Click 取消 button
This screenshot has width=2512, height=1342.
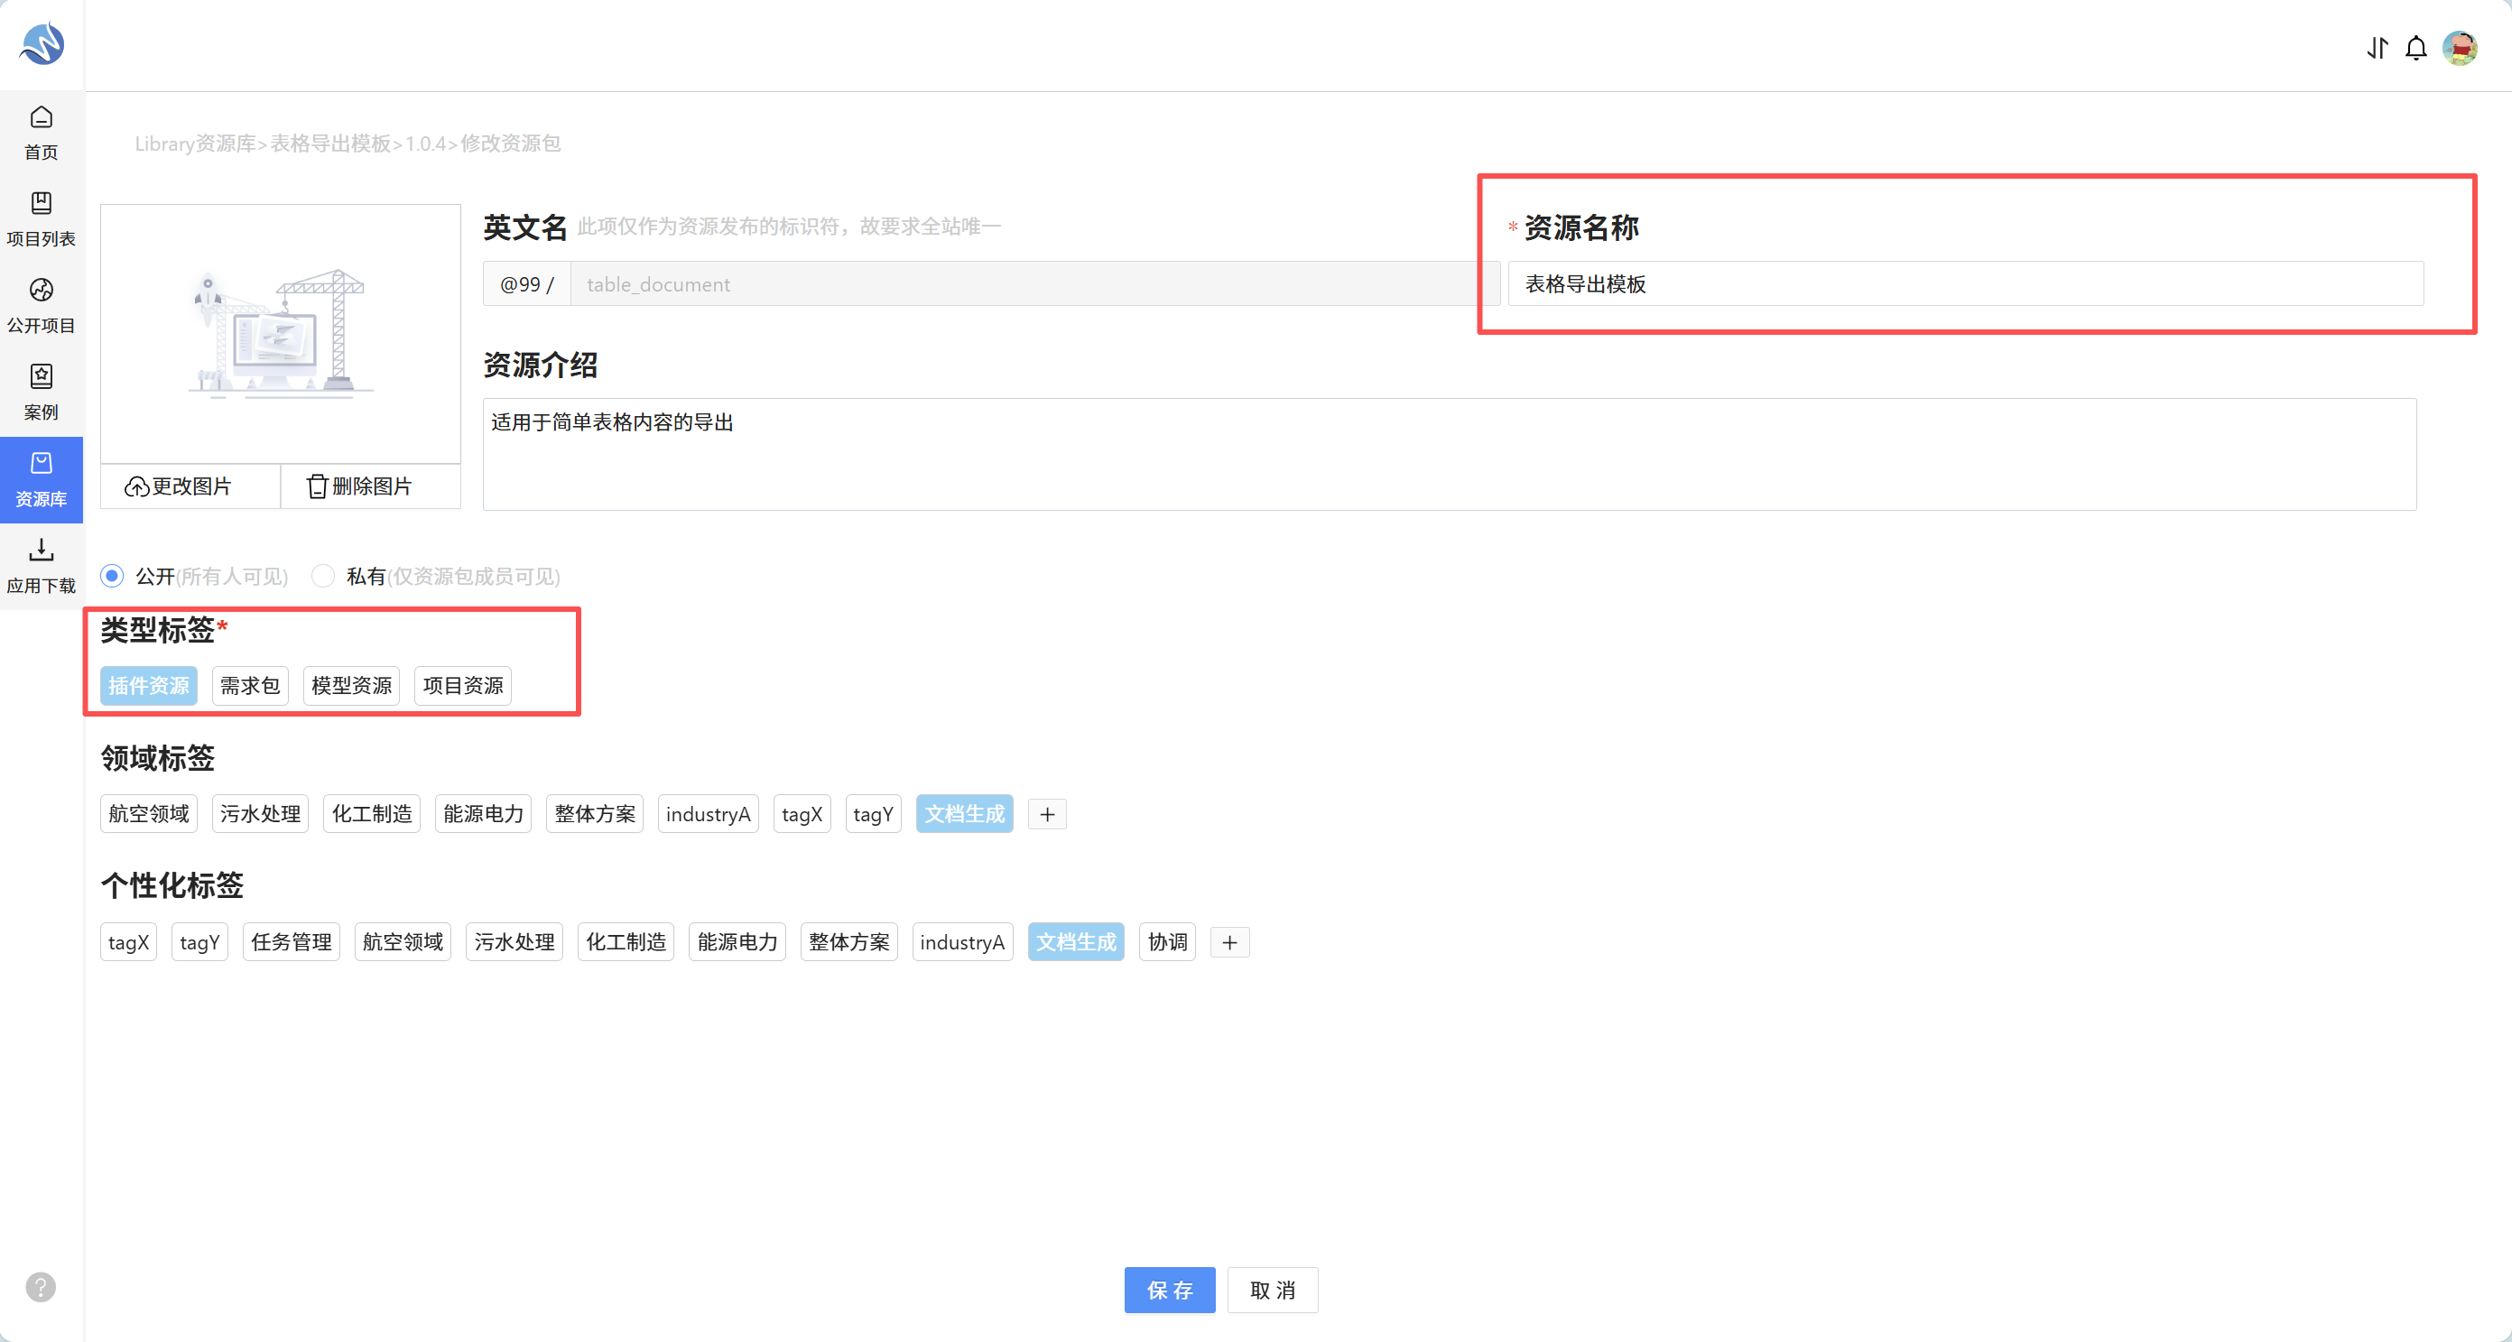click(1273, 1291)
